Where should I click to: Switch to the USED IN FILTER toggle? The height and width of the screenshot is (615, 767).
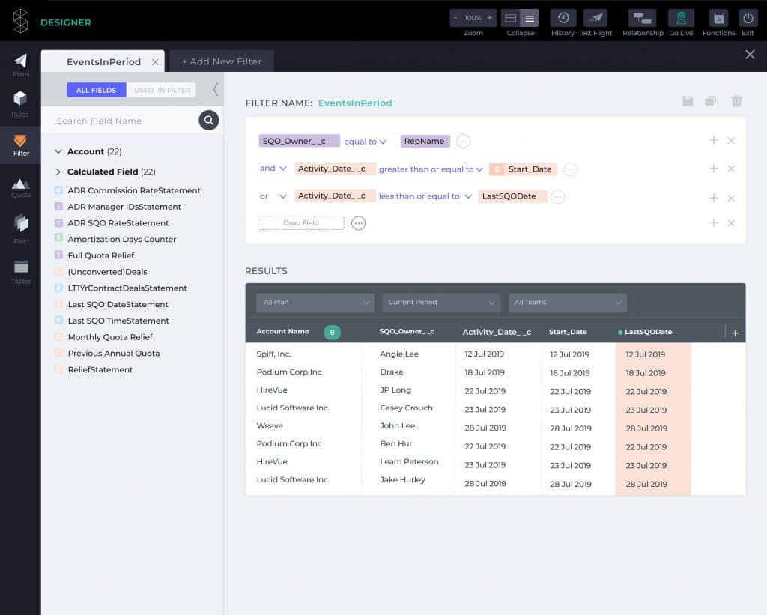coord(162,89)
